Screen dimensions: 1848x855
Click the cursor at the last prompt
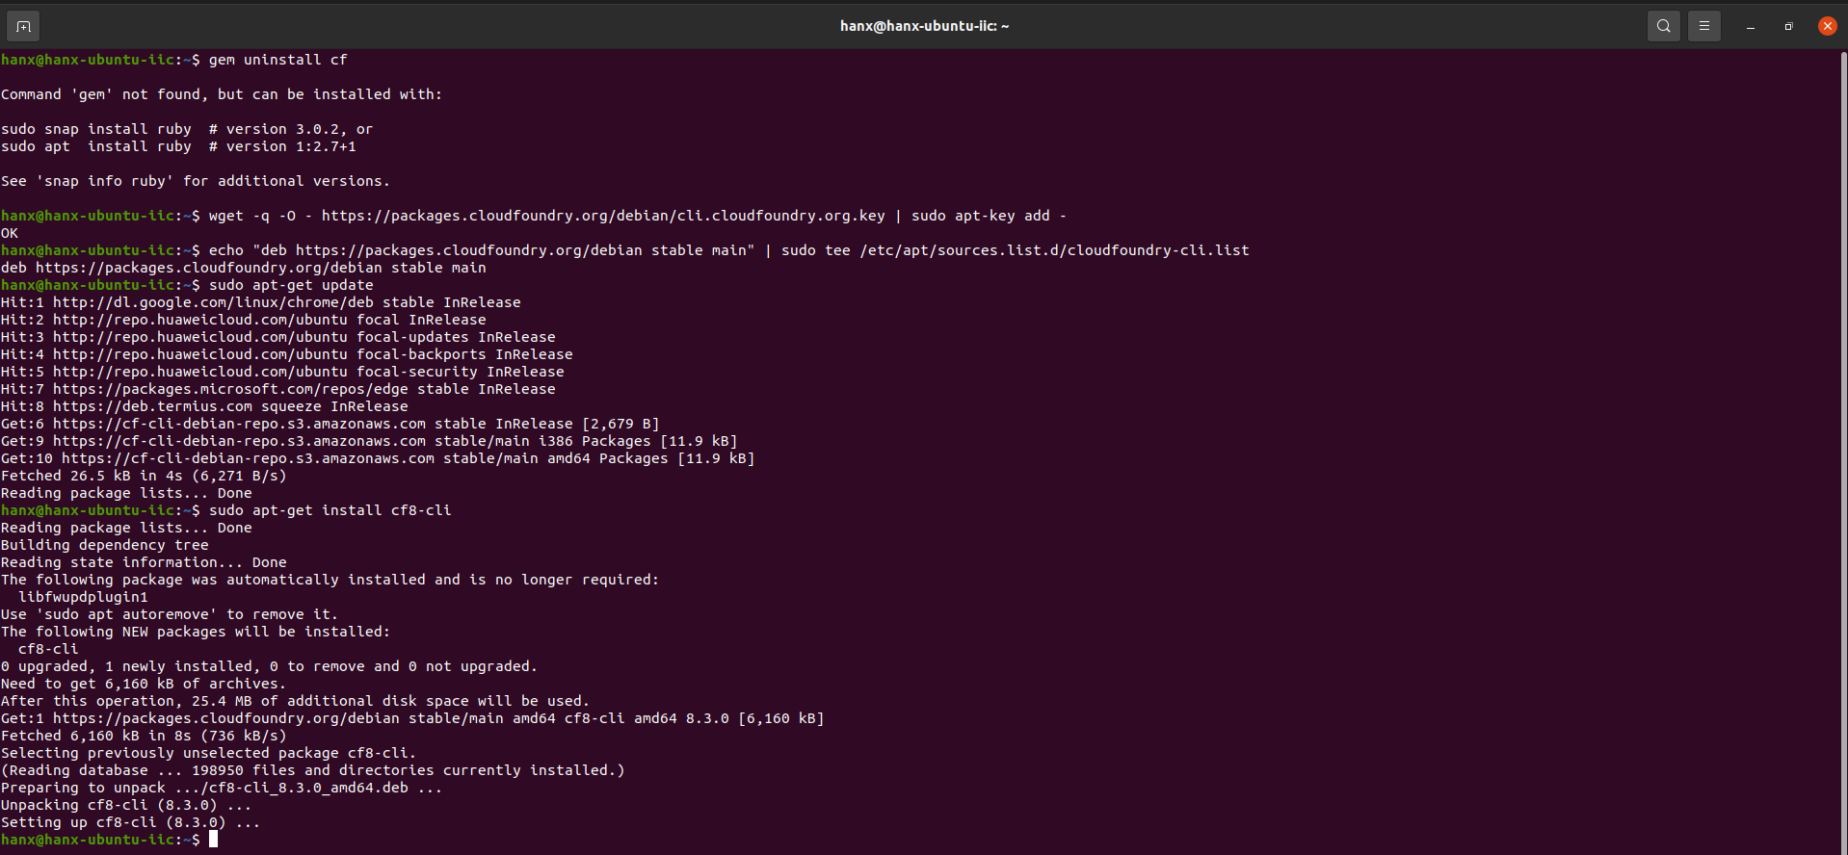coord(214,840)
